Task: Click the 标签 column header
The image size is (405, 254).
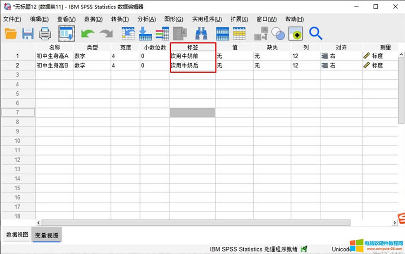Action: pyautogui.click(x=192, y=48)
